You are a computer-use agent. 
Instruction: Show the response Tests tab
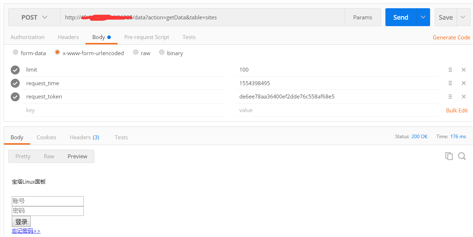[x=121, y=137]
